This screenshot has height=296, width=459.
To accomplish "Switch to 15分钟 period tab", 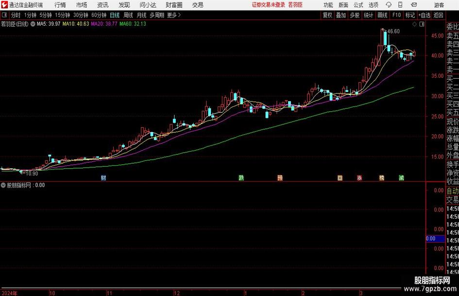I will 63,15.
